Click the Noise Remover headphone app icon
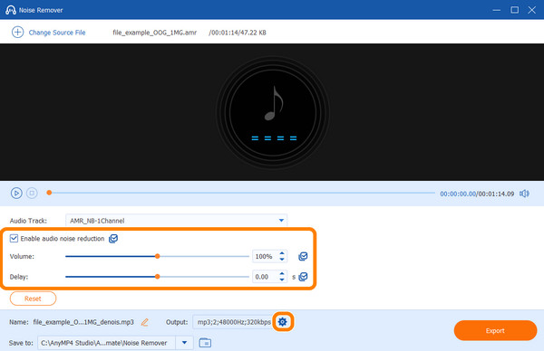This screenshot has width=544, height=351. point(10,10)
